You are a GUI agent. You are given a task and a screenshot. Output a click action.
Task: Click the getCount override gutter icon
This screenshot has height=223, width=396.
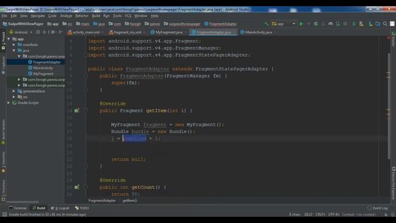76,187
